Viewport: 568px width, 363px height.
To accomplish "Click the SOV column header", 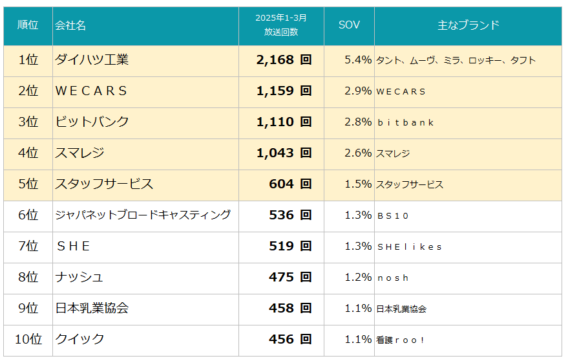I will 349,26.
